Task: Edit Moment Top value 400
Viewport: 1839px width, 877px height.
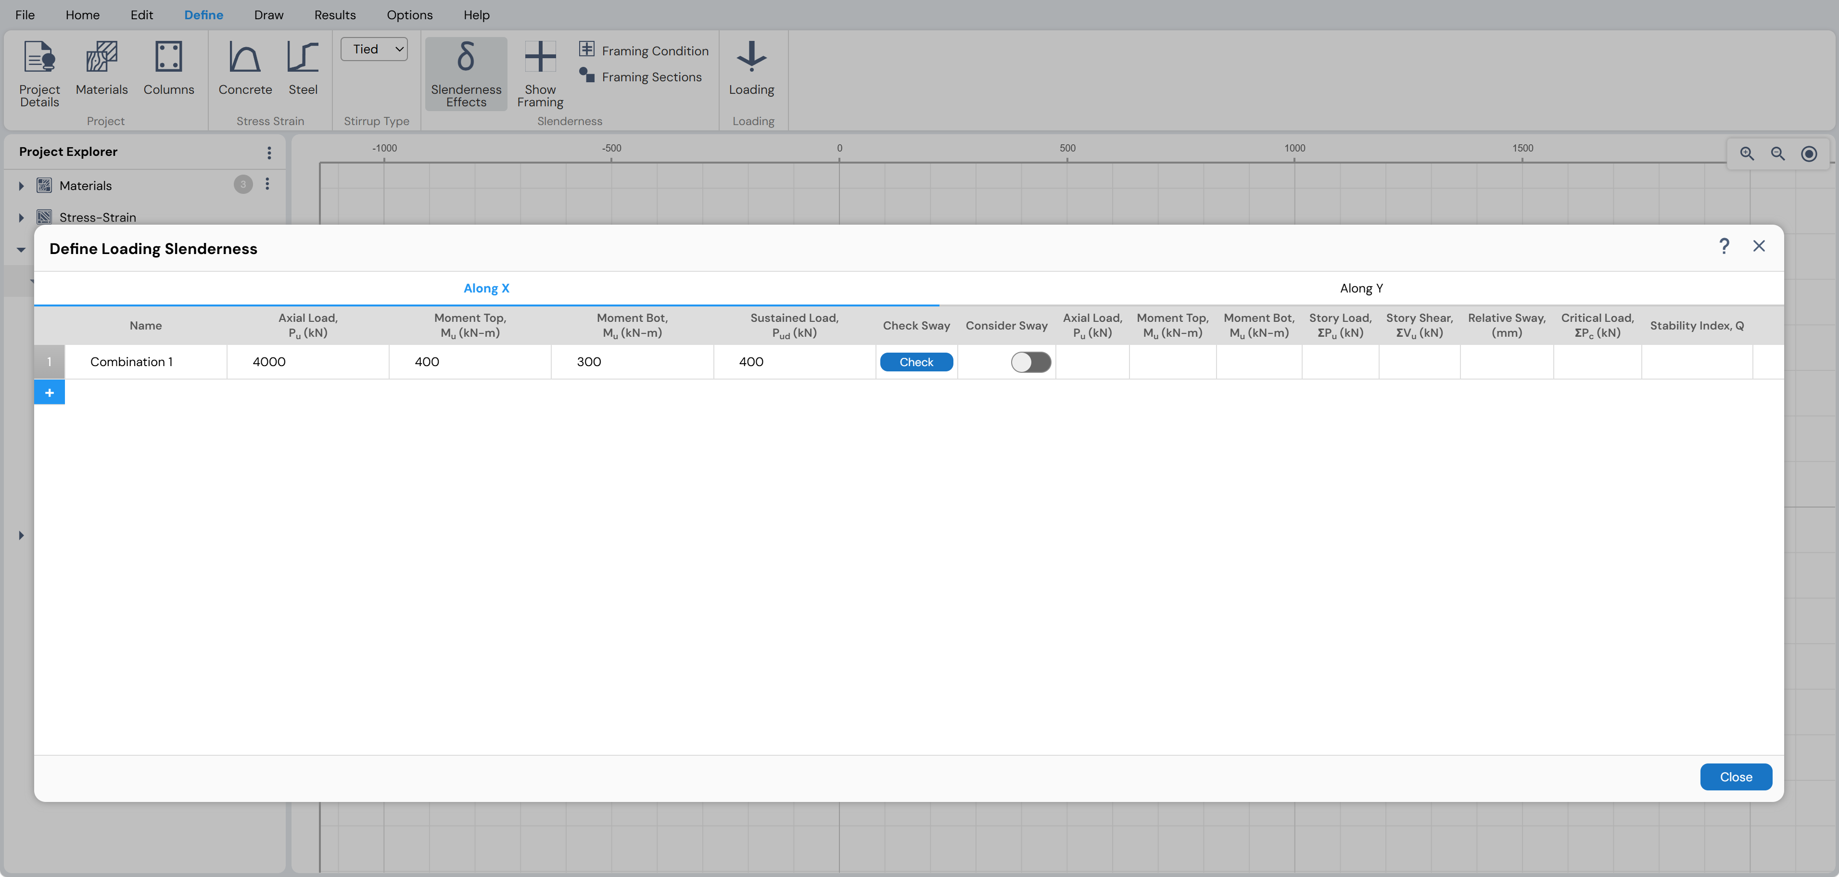Action: (x=470, y=362)
